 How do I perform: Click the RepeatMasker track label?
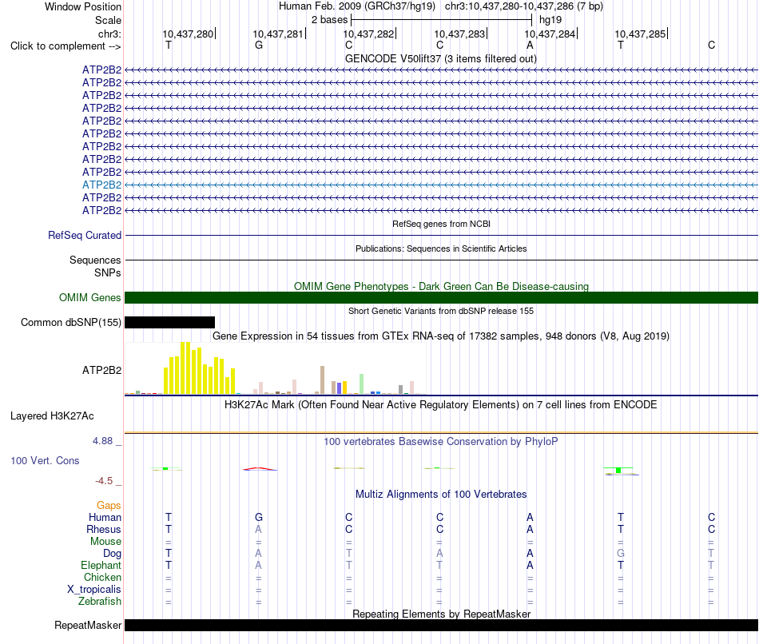tap(88, 625)
